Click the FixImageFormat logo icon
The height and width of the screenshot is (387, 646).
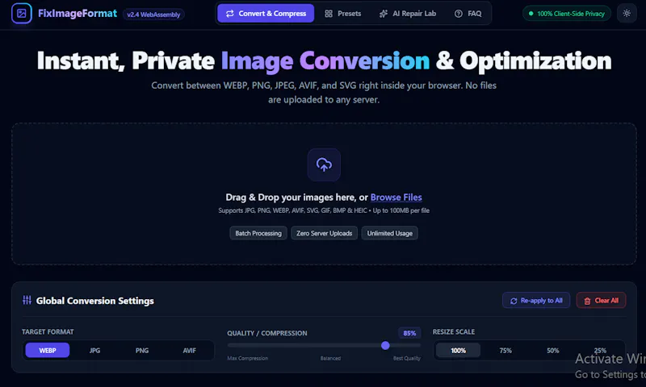[22, 14]
